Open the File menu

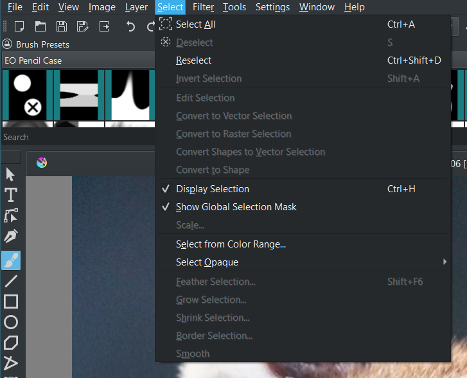[x=15, y=7]
